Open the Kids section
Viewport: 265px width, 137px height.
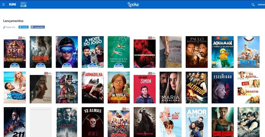pyautogui.click(x=13, y=4)
